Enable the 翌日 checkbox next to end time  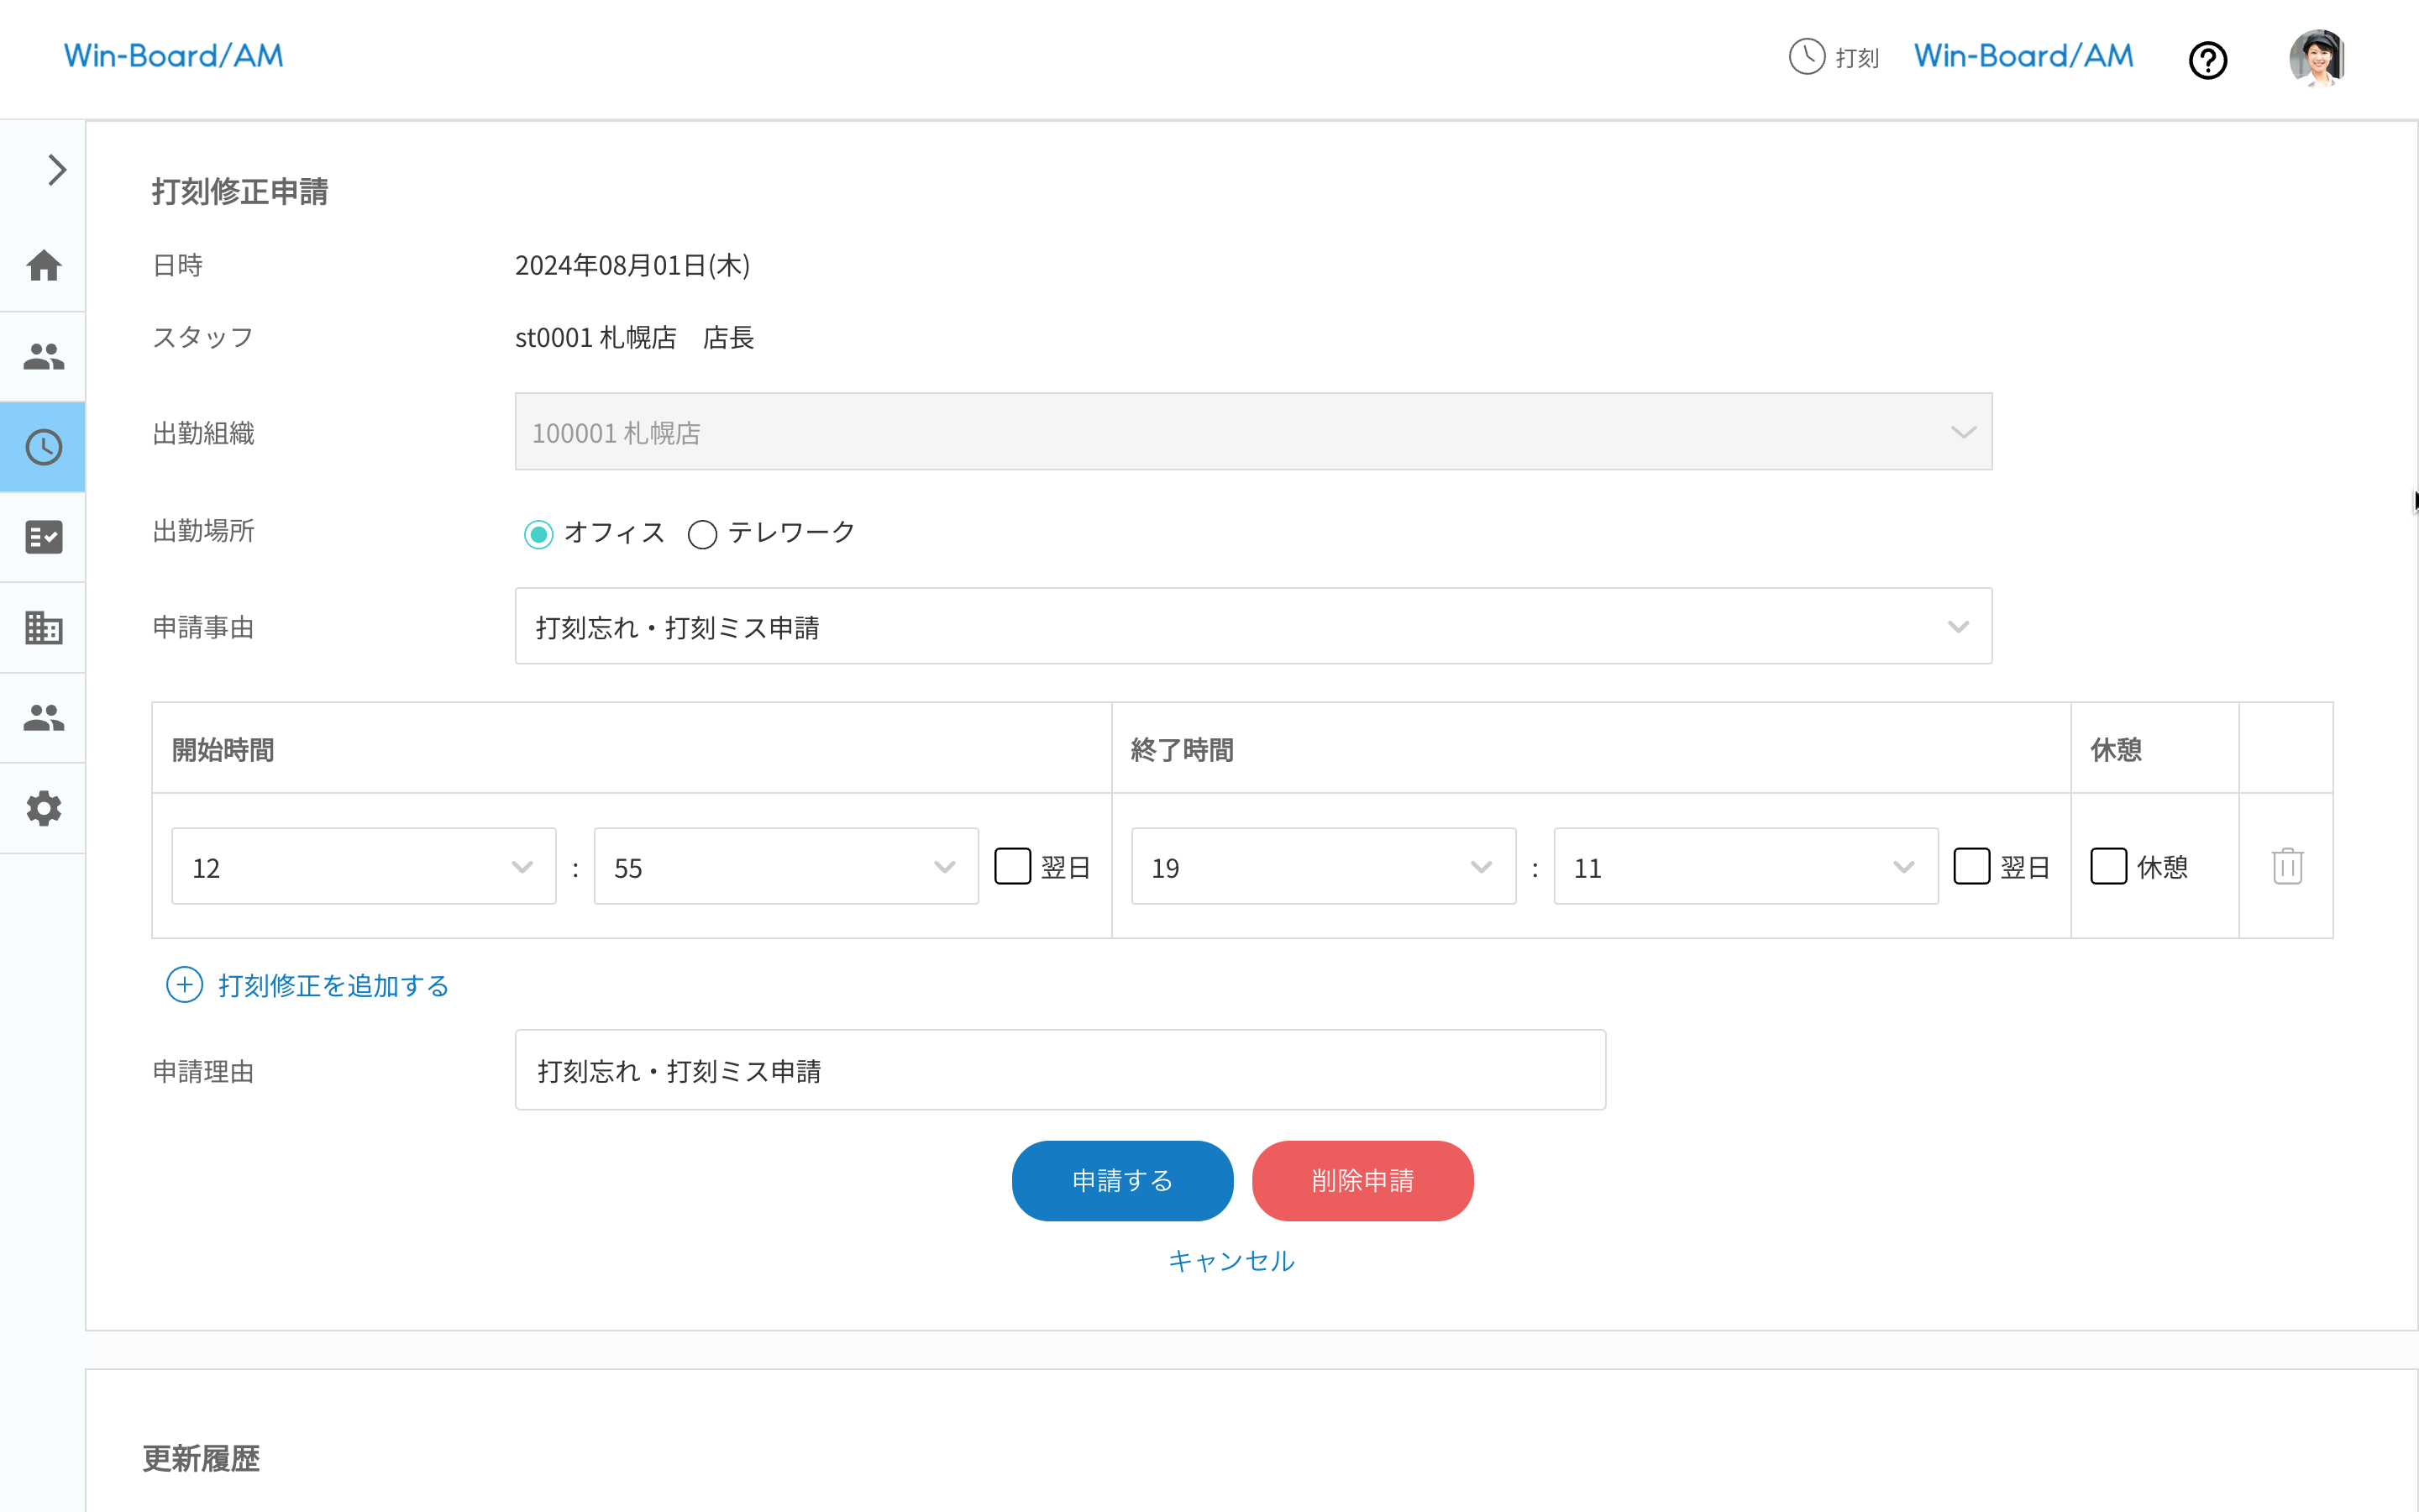point(1971,866)
